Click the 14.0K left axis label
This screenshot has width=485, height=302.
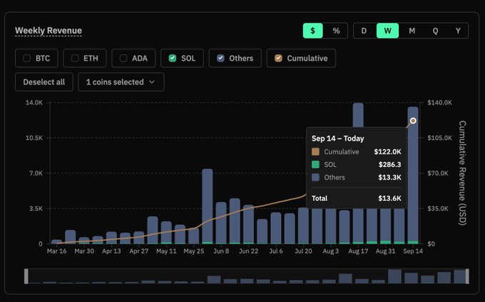[34, 103]
